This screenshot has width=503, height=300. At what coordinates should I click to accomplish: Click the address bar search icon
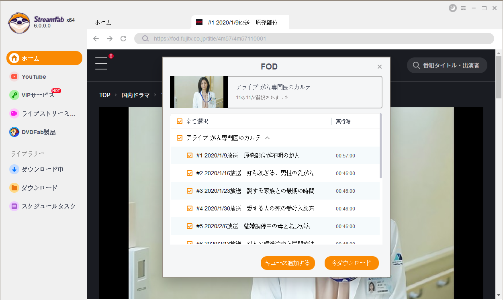tap(145, 39)
